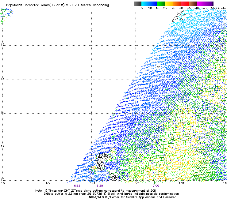
Task: Click the '16' latitude axis label
Action: [2, 79]
